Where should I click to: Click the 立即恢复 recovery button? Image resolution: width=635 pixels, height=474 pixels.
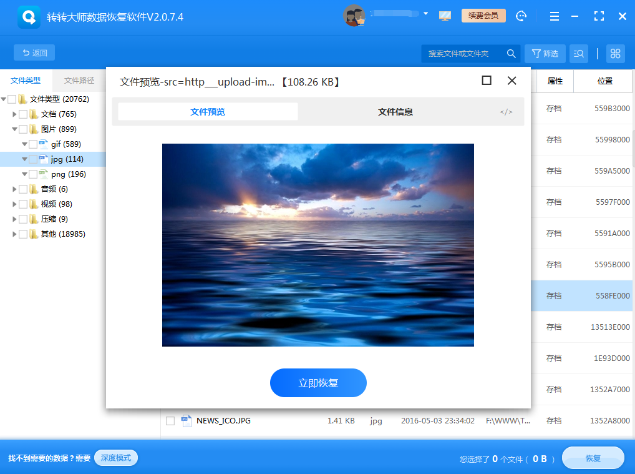[318, 383]
